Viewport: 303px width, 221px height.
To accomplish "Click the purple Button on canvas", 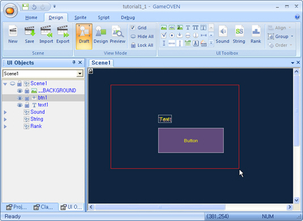I will click(191, 140).
